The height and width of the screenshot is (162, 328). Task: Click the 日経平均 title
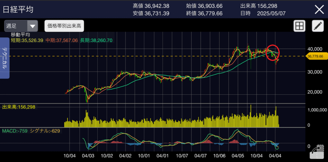click(18, 9)
